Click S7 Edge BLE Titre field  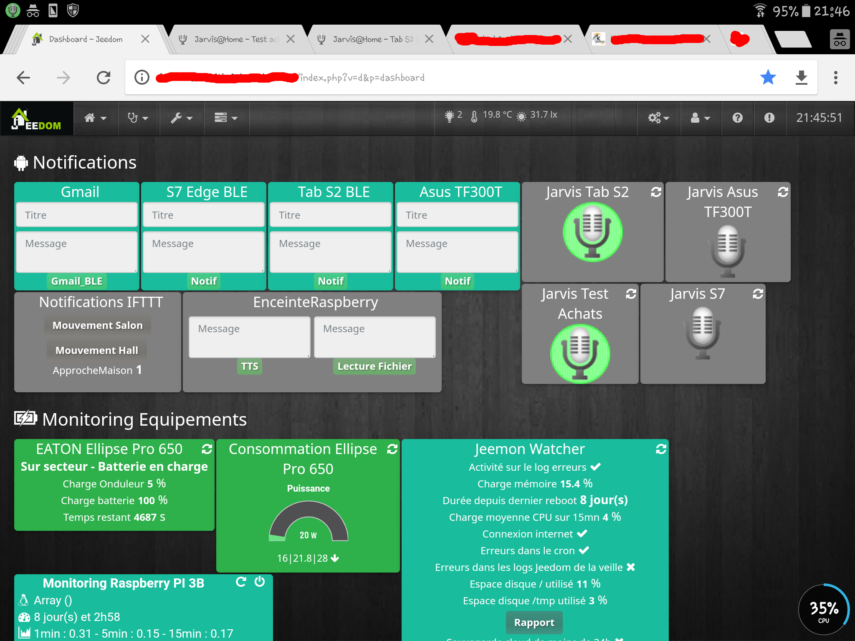[204, 215]
